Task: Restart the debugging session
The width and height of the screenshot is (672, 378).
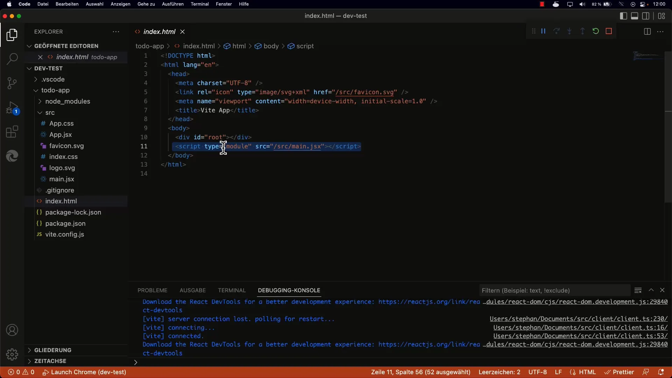Action: coord(596,31)
